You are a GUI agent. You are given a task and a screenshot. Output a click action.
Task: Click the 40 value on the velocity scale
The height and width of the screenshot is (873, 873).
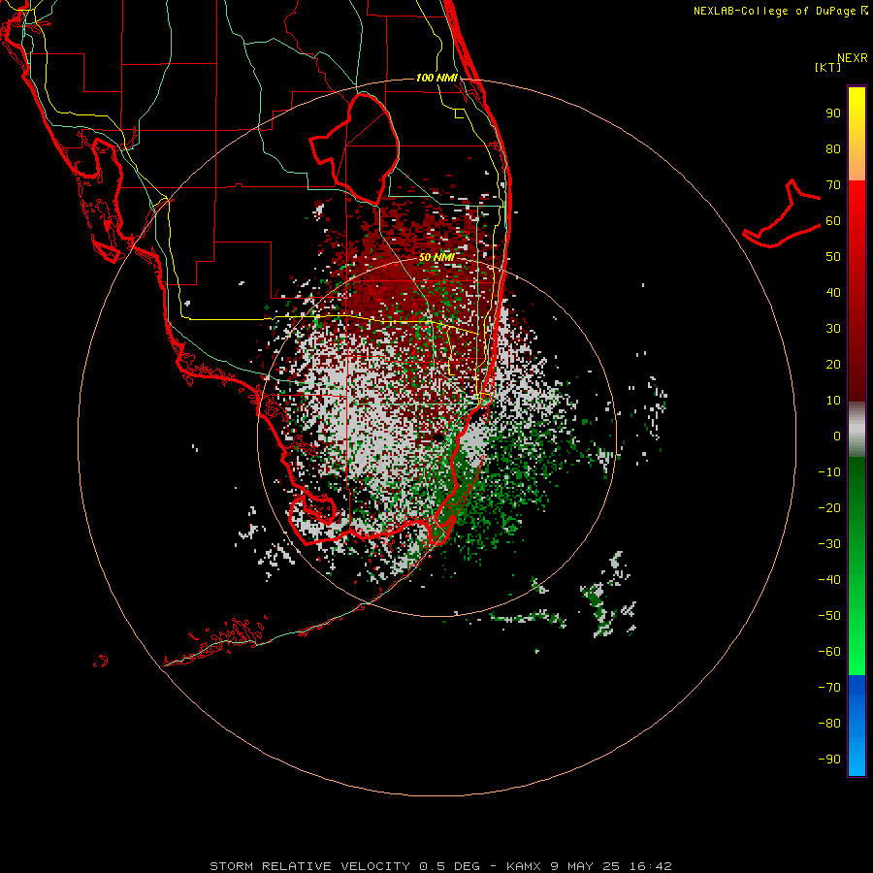(833, 292)
